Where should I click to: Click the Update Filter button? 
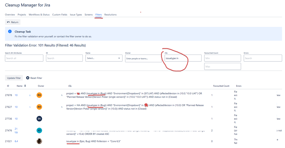point(14,78)
